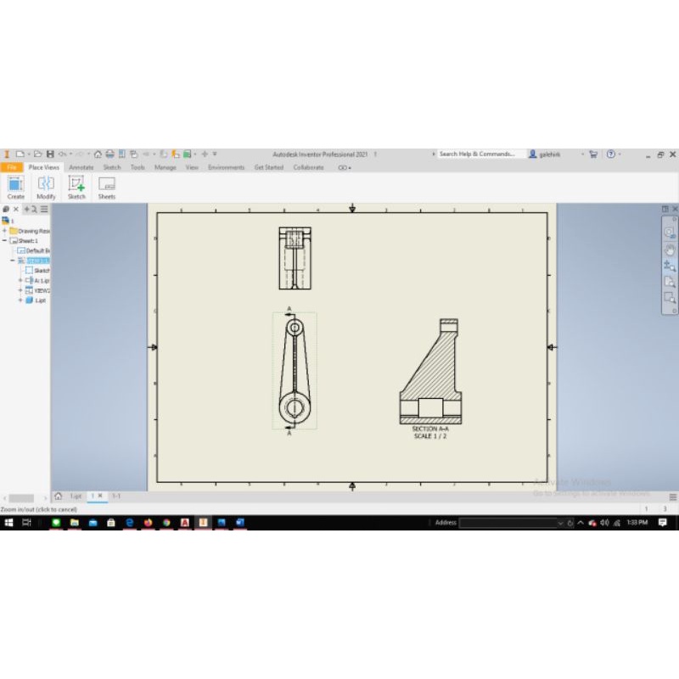679x679 pixels.
Task: Click the Home icon in document tabs
Action: click(x=58, y=497)
